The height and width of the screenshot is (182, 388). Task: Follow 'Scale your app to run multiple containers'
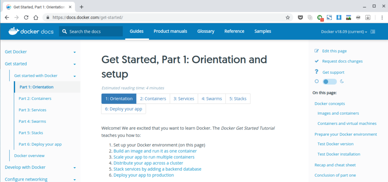point(154,157)
